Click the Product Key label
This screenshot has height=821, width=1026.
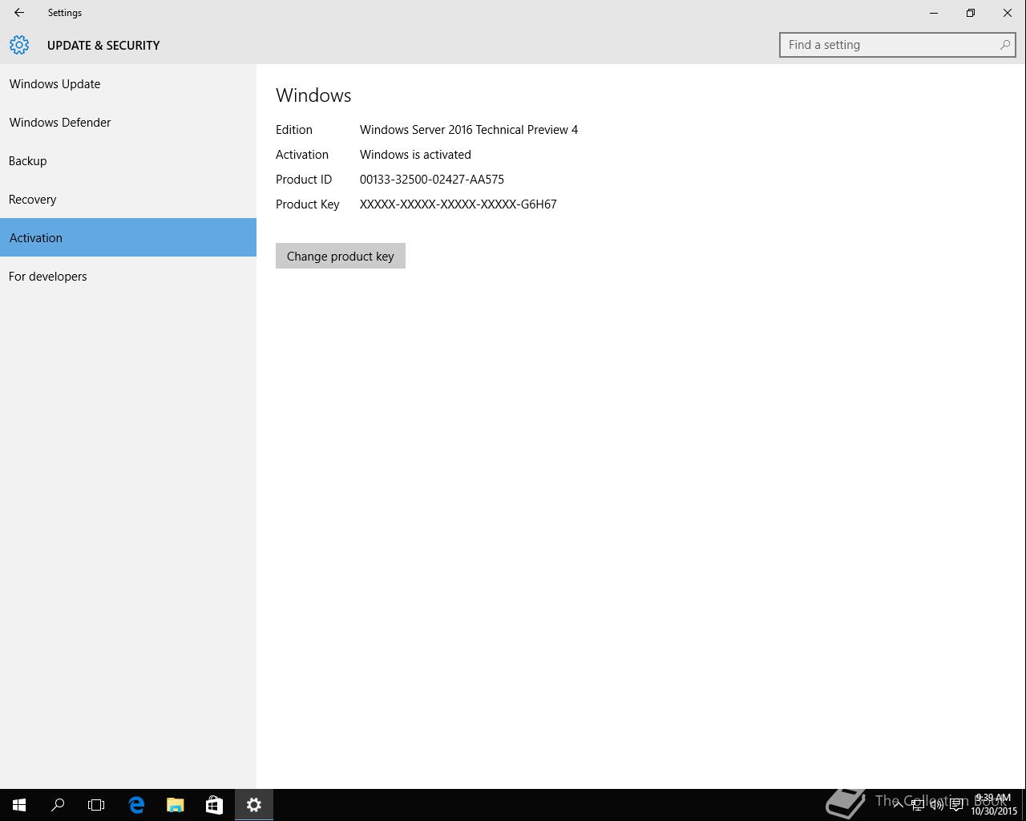(308, 204)
